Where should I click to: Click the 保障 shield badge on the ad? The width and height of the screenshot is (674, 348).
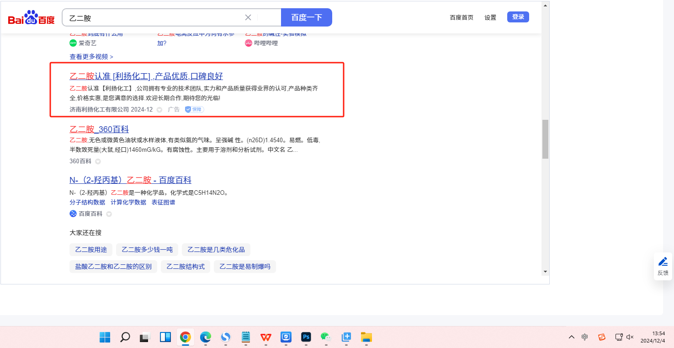pos(194,109)
